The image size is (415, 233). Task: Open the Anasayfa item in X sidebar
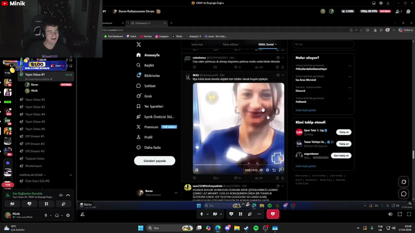pos(148,55)
